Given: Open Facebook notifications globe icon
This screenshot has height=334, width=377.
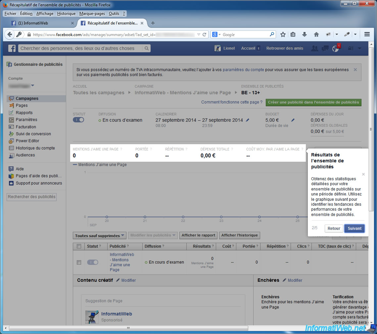Looking at the screenshot, I should (335, 48).
